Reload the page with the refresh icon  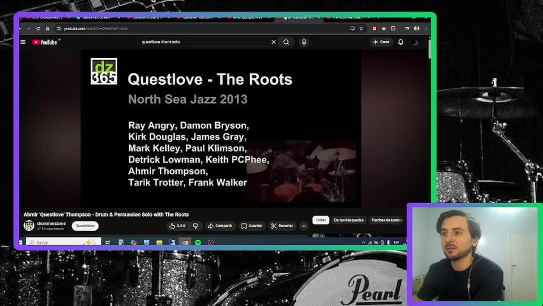click(x=38, y=28)
